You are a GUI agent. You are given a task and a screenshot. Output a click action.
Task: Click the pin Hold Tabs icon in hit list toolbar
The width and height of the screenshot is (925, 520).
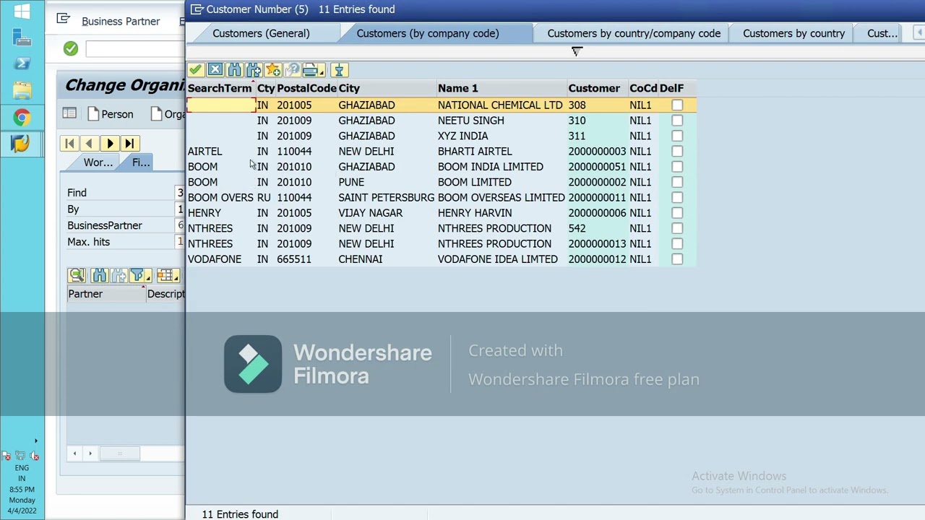[339, 70]
